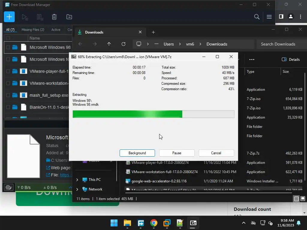Pause downloads toolbar icon in Free Download Manager
The height and width of the screenshot is (230, 307).
pos(40,17)
